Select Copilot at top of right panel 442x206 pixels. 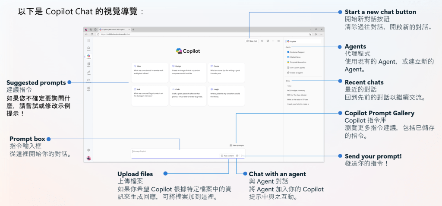[303, 41]
